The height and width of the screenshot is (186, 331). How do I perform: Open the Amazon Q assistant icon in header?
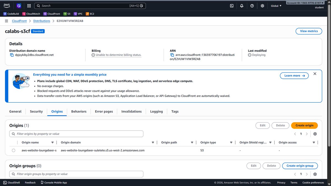19,6
